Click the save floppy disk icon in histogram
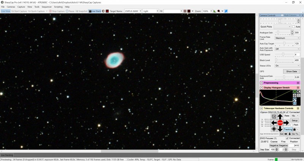 click(x=295, y=103)
